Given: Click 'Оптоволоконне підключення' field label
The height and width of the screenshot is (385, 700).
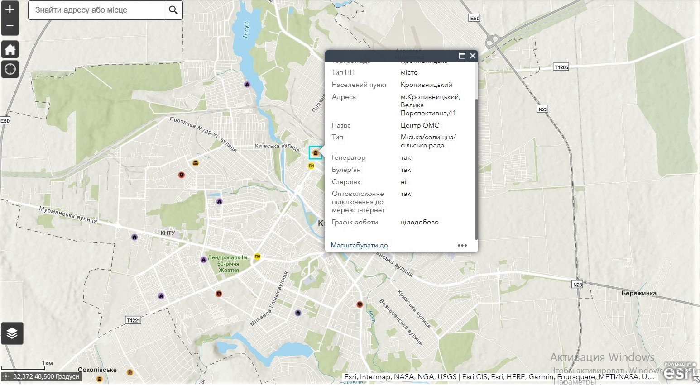Looking at the screenshot, I should [x=358, y=202].
